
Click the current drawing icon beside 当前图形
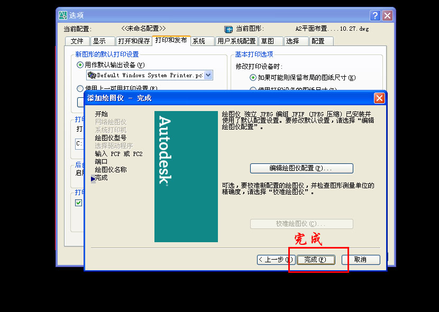(228, 29)
